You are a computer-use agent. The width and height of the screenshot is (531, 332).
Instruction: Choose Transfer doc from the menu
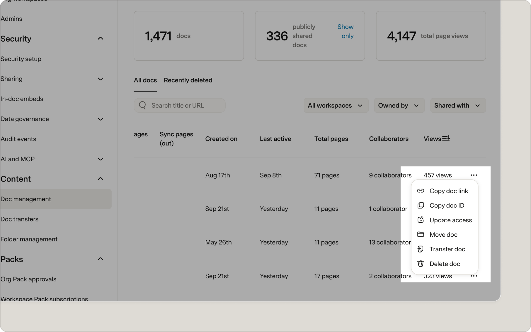445,249
